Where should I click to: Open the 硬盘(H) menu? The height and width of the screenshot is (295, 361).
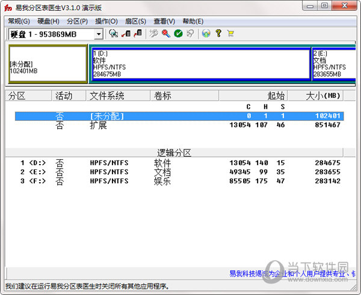(x=48, y=22)
